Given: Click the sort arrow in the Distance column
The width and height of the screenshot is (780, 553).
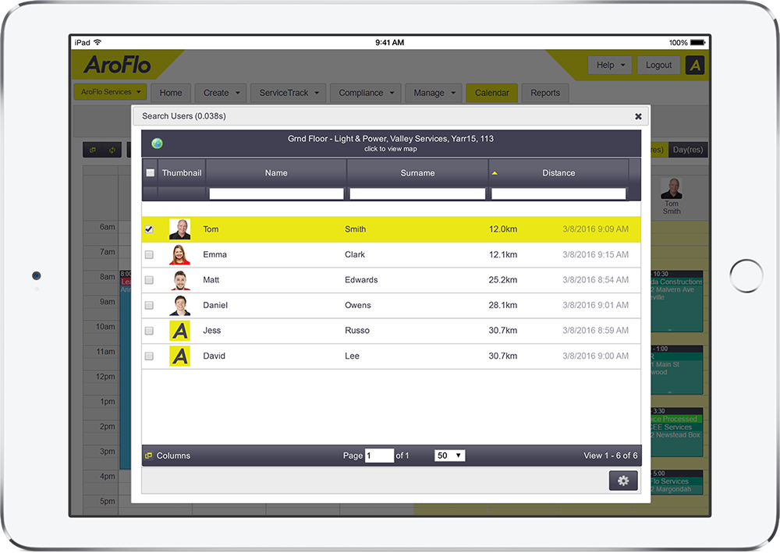Looking at the screenshot, I should coord(495,173).
